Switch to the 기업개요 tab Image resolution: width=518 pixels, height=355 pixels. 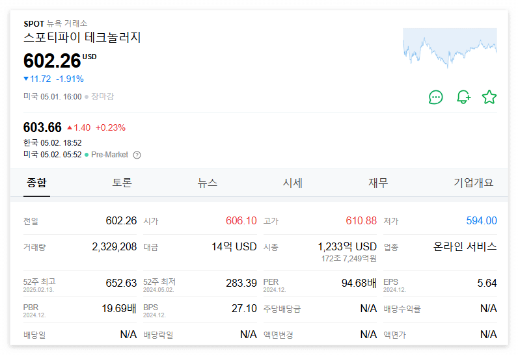[x=473, y=183]
